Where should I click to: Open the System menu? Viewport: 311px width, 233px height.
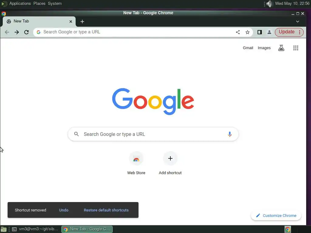(x=55, y=4)
